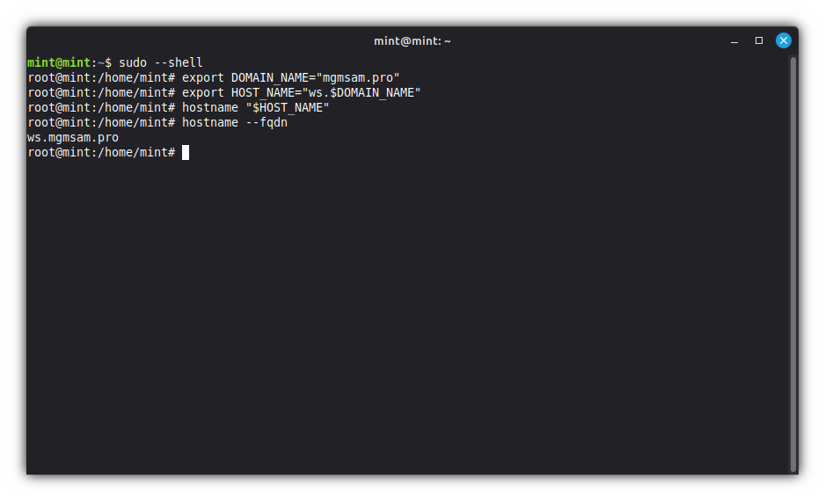
Task: Click the last 'root@mint:/home/mint#' prompt
Action: tap(101, 152)
